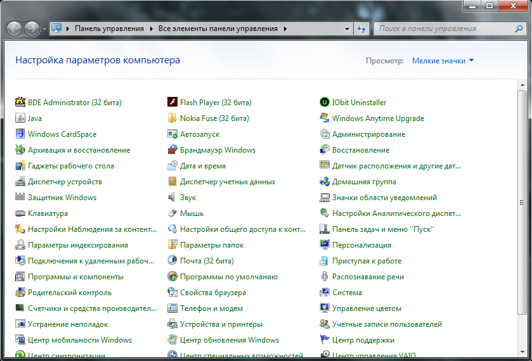Open Приступая к работе link
This screenshot has height=361, width=532.
pos(367,261)
